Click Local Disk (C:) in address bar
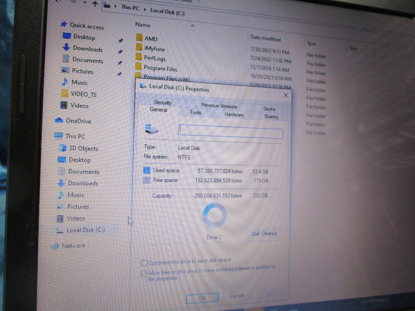This screenshot has width=415, height=311. click(x=167, y=11)
